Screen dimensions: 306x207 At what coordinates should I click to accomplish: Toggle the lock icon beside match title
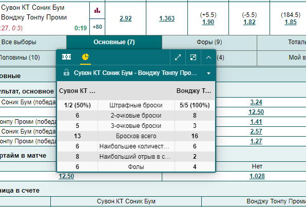[x=66, y=72]
